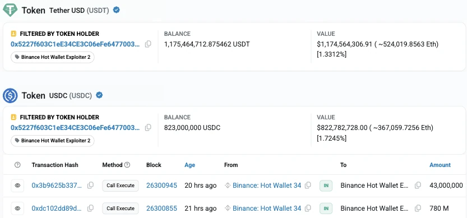This screenshot has height=218, width=467.
Task: Click value $1,174,564,306.91
Action: pos(345,44)
